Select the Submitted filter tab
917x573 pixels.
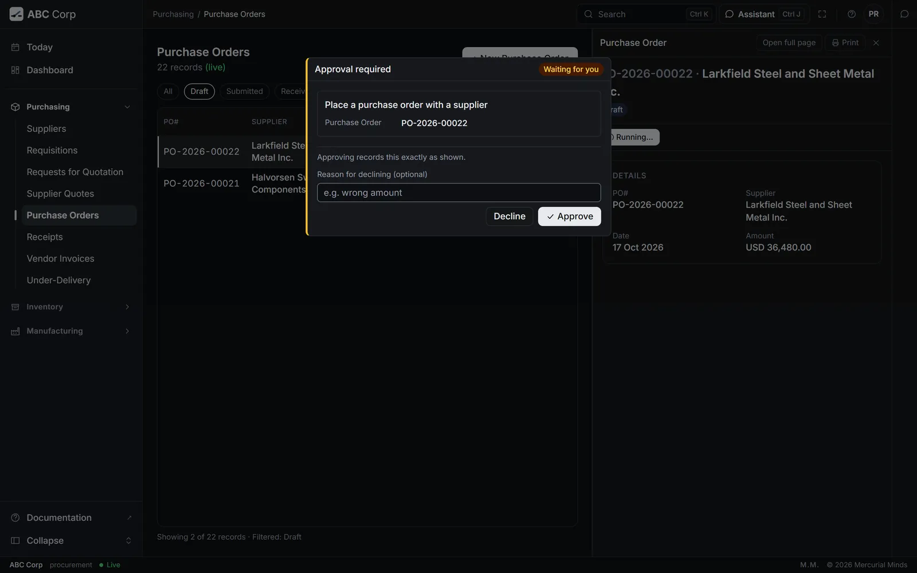point(245,92)
